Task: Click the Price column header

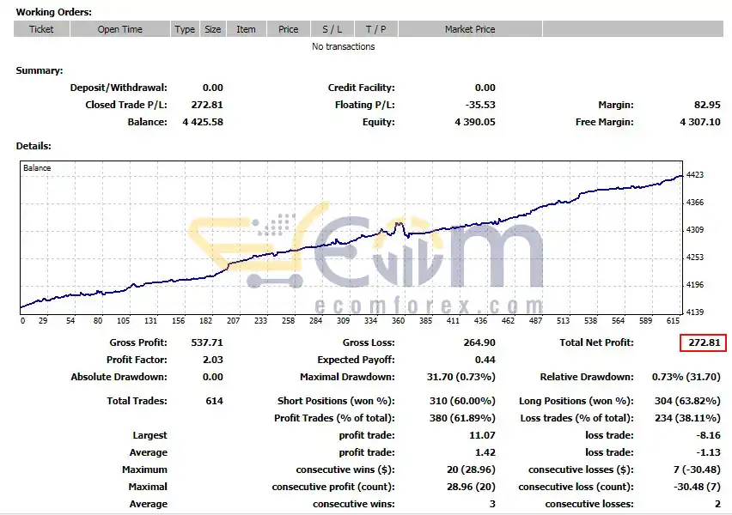Action: [289, 29]
